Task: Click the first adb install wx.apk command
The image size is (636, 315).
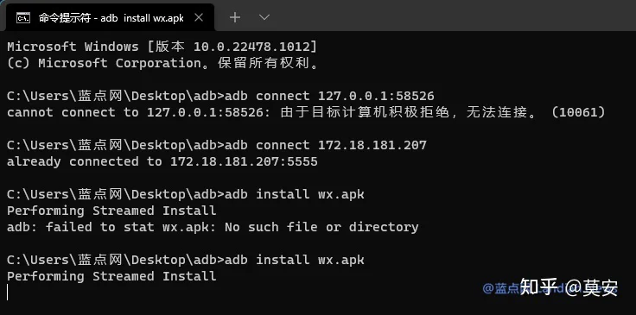Action: pos(294,194)
